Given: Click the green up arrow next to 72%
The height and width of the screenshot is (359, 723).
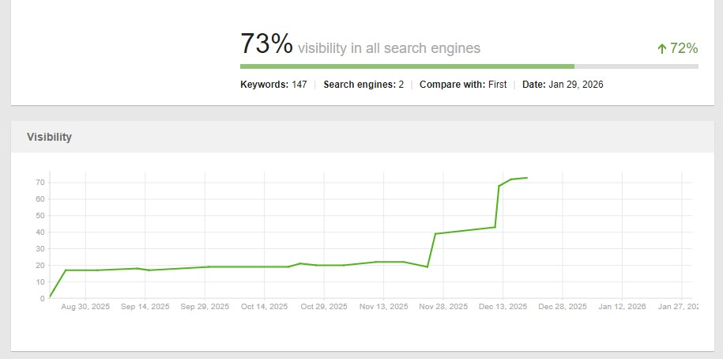Looking at the screenshot, I should click(x=661, y=49).
